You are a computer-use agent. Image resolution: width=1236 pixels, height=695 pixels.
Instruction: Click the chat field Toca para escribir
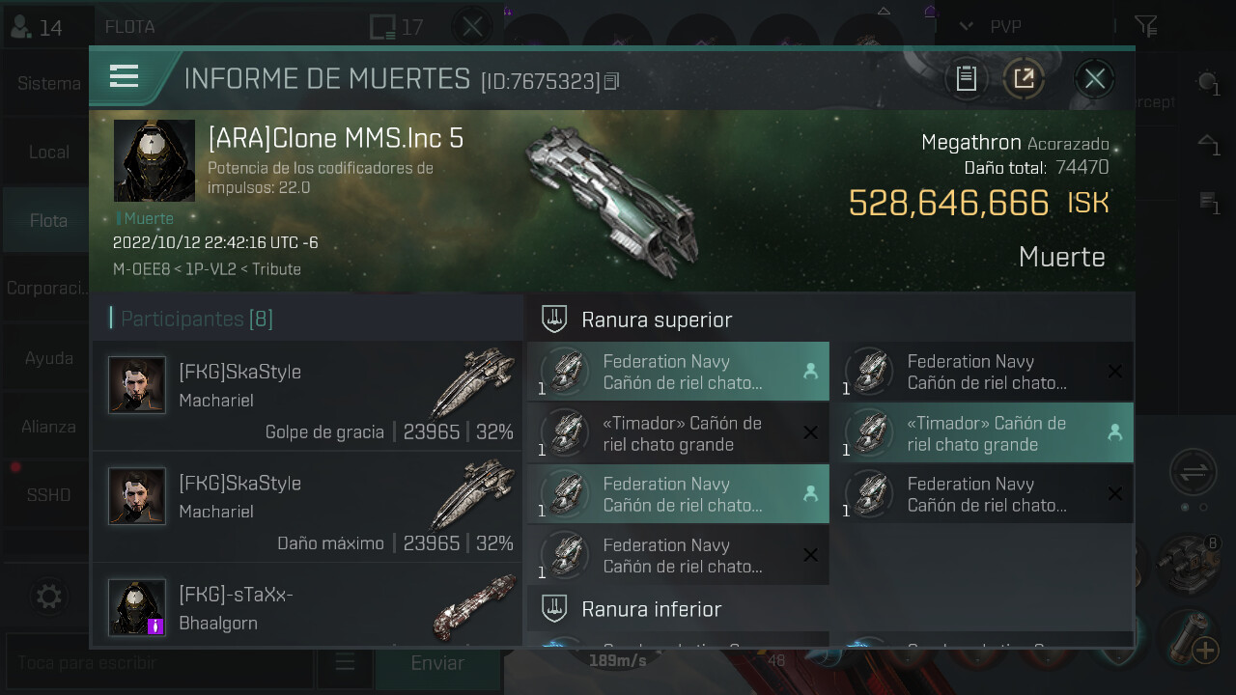point(159,662)
